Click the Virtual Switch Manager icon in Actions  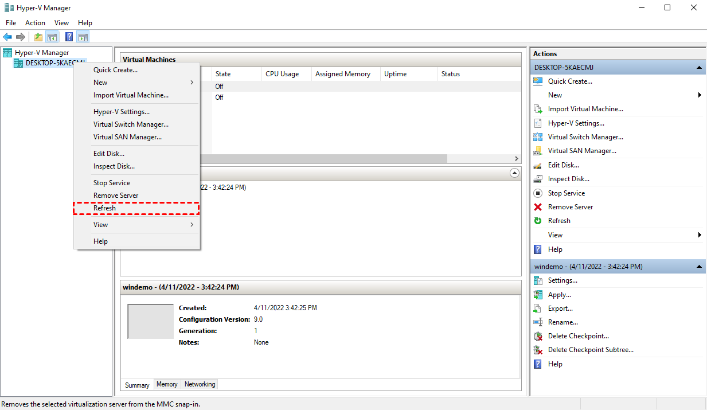tap(538, 137)
